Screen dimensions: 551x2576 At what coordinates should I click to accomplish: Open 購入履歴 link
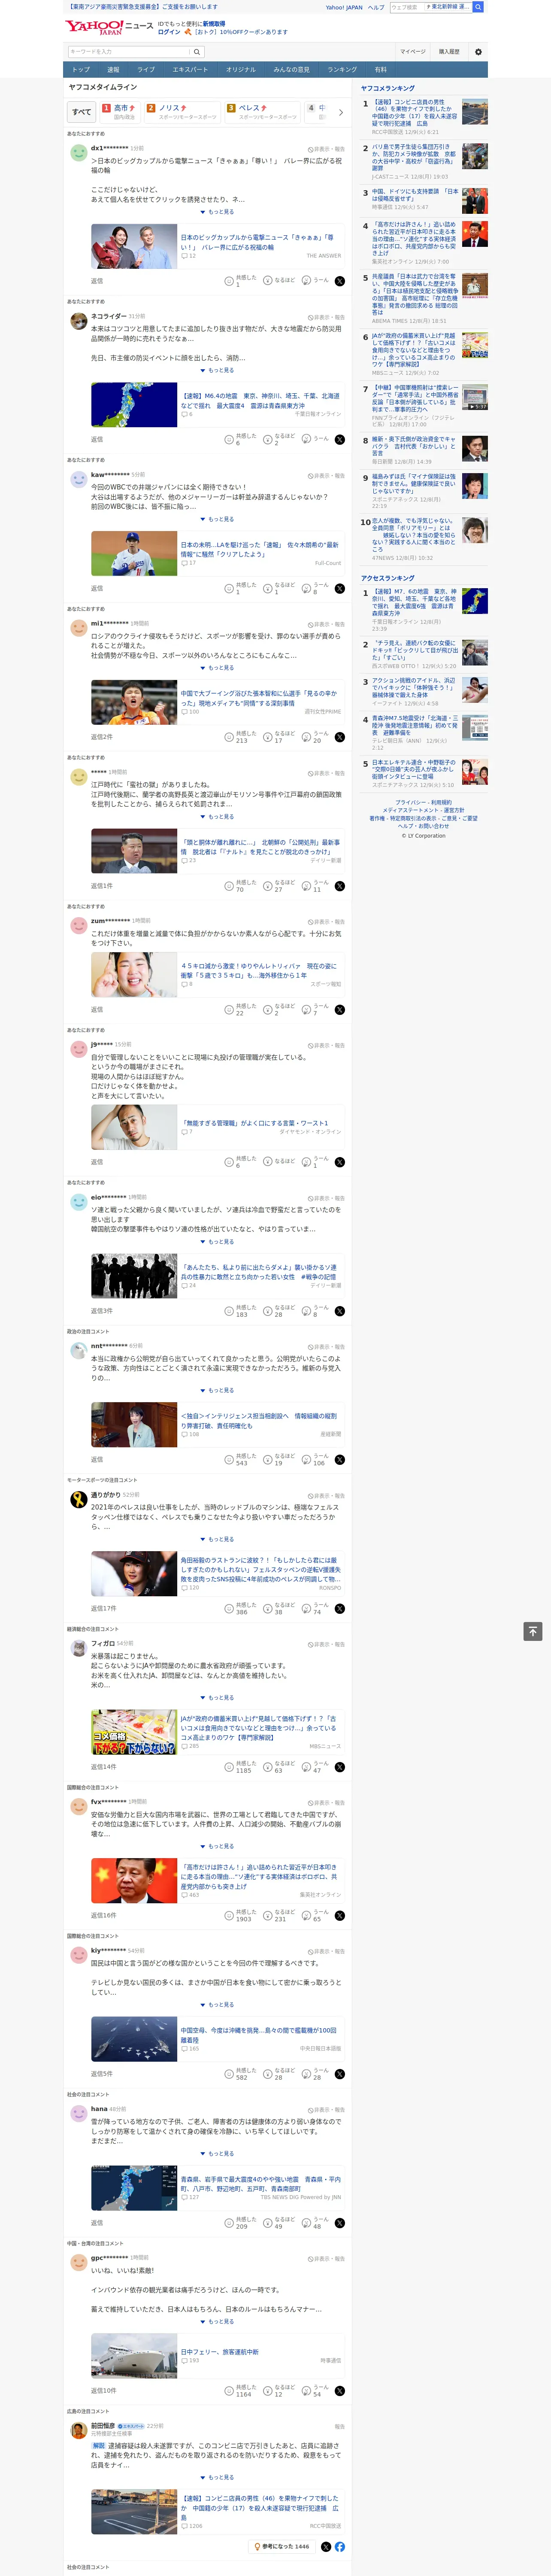[x=449, y=52]
